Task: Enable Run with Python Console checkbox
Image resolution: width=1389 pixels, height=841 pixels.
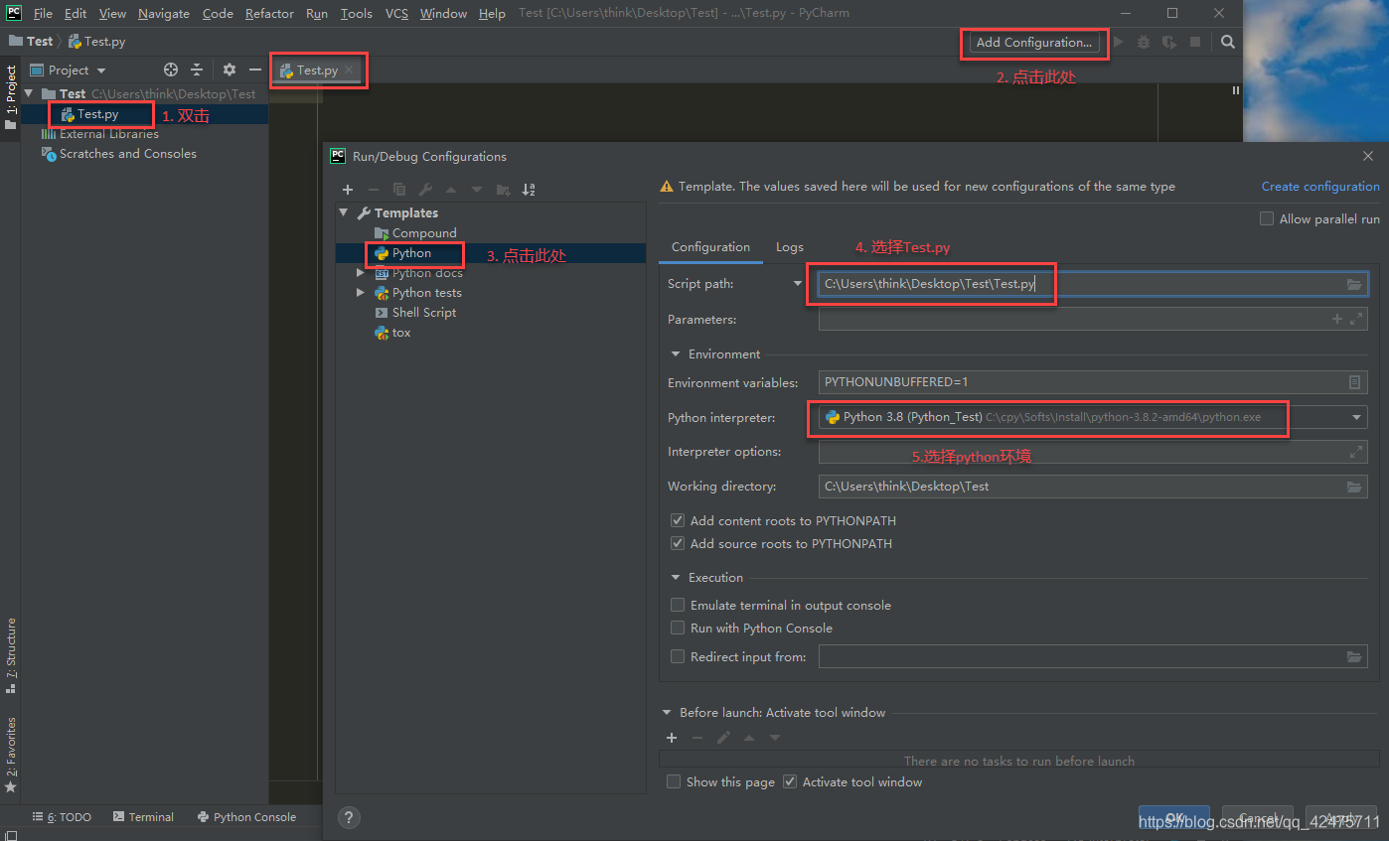Action: (x=678, y=628)
